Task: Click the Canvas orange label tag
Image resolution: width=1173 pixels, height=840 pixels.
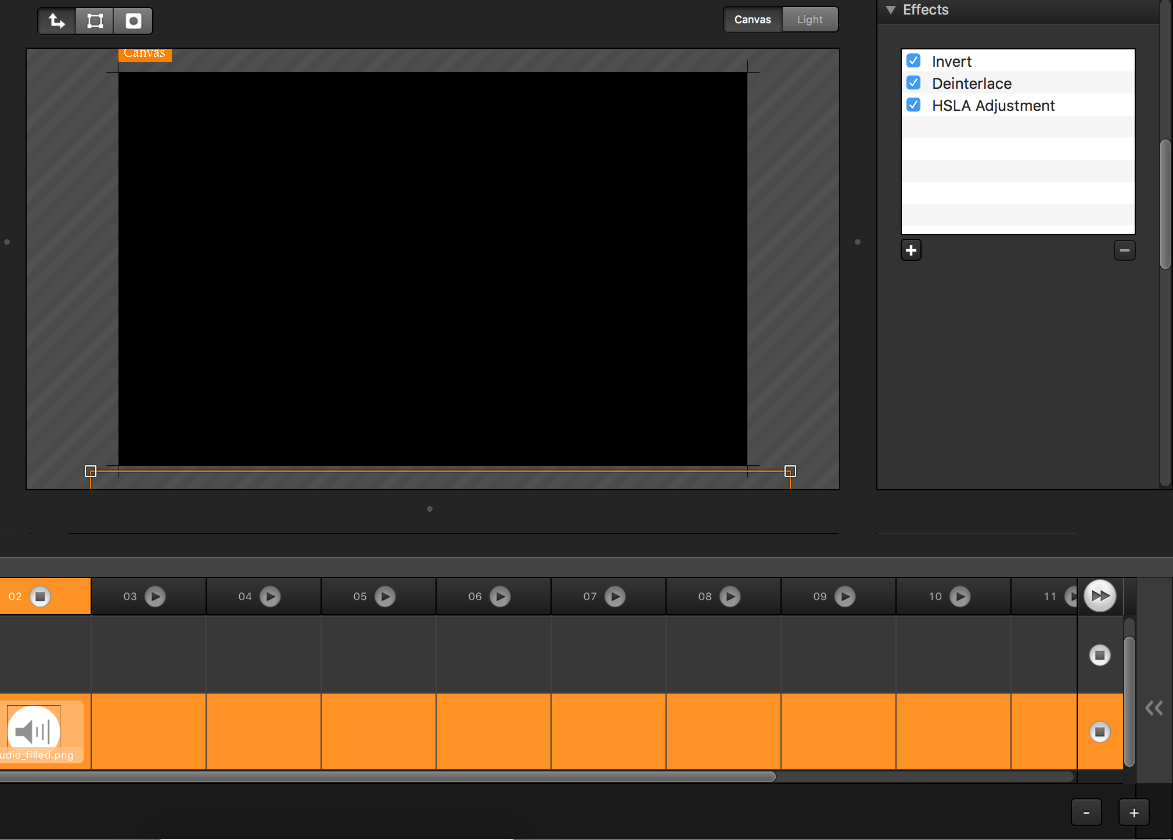Action: click(145, 55)
